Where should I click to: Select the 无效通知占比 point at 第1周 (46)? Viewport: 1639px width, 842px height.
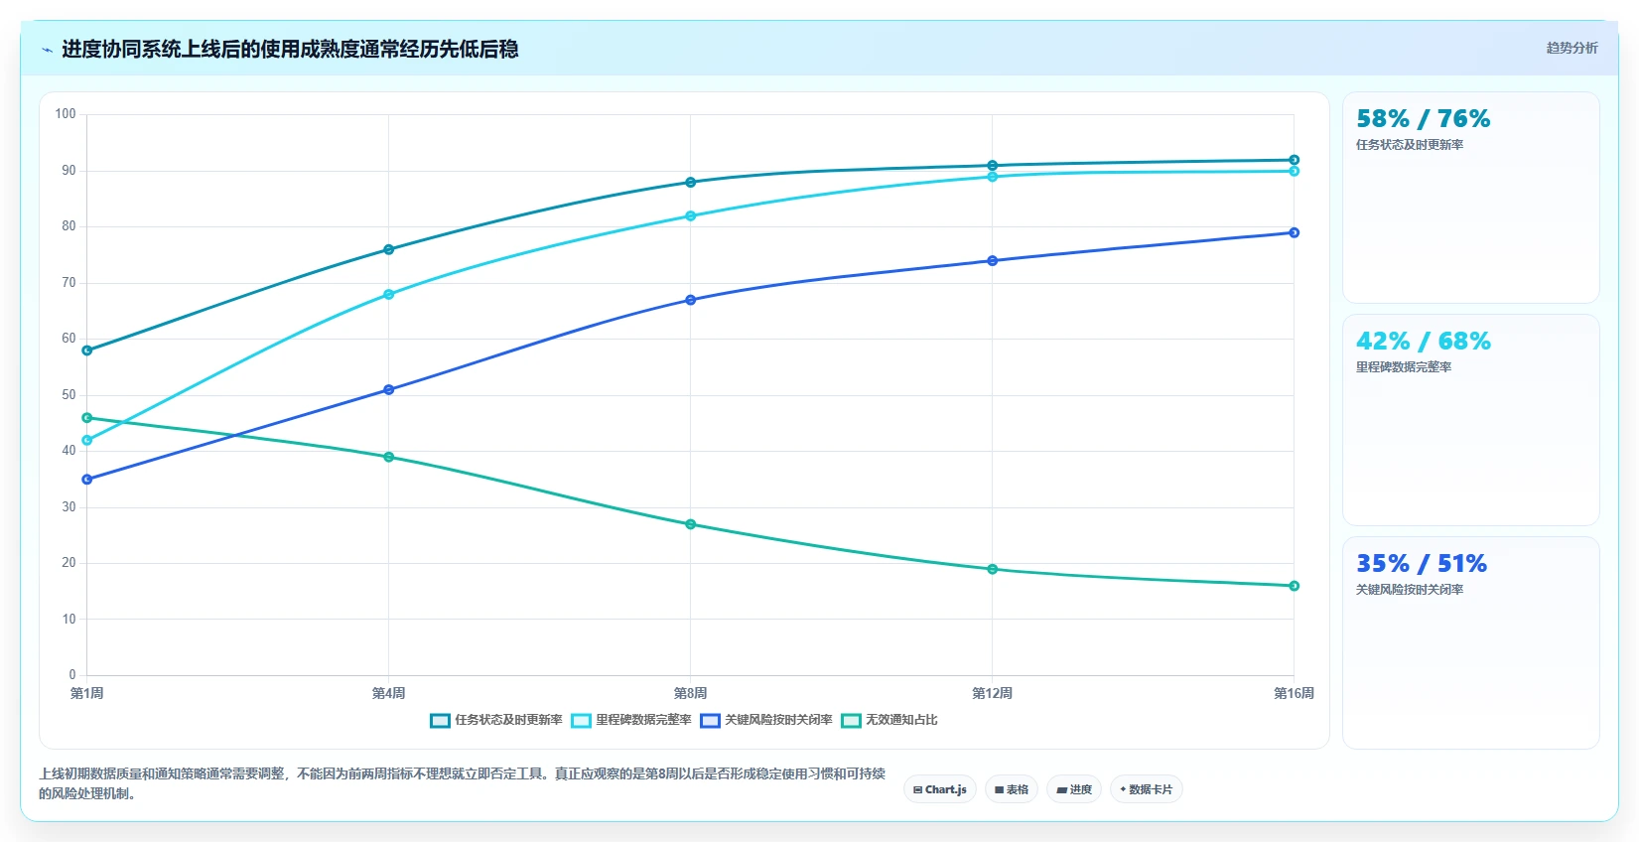[x=87, y=418]
